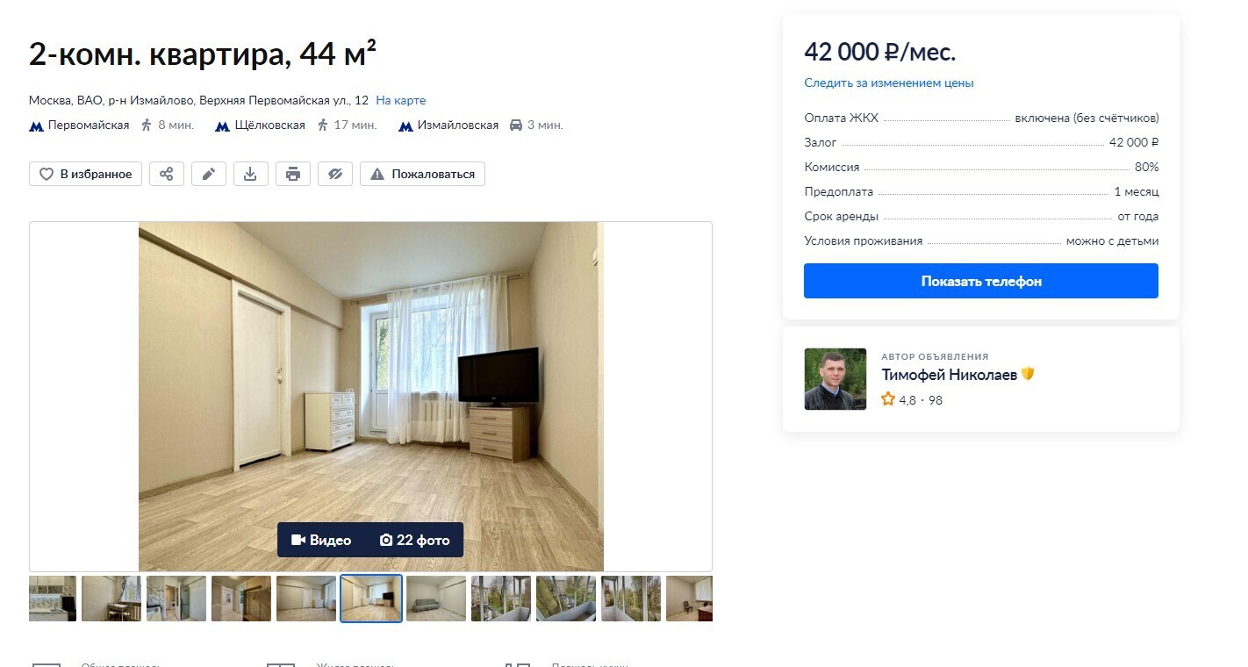Click the share icon button
The width and height of the screenshot is (1248, 667).
click(167, 174)
